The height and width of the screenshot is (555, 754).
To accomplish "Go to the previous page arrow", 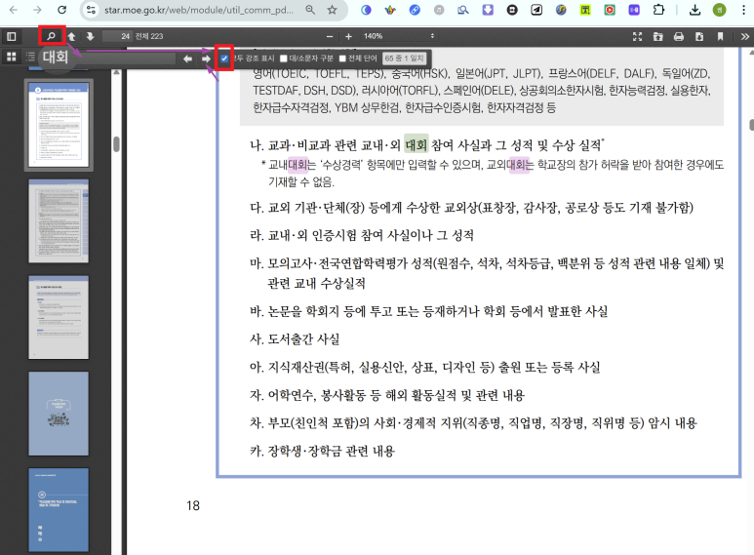I will pyautogui.click(x=71, y=36).
